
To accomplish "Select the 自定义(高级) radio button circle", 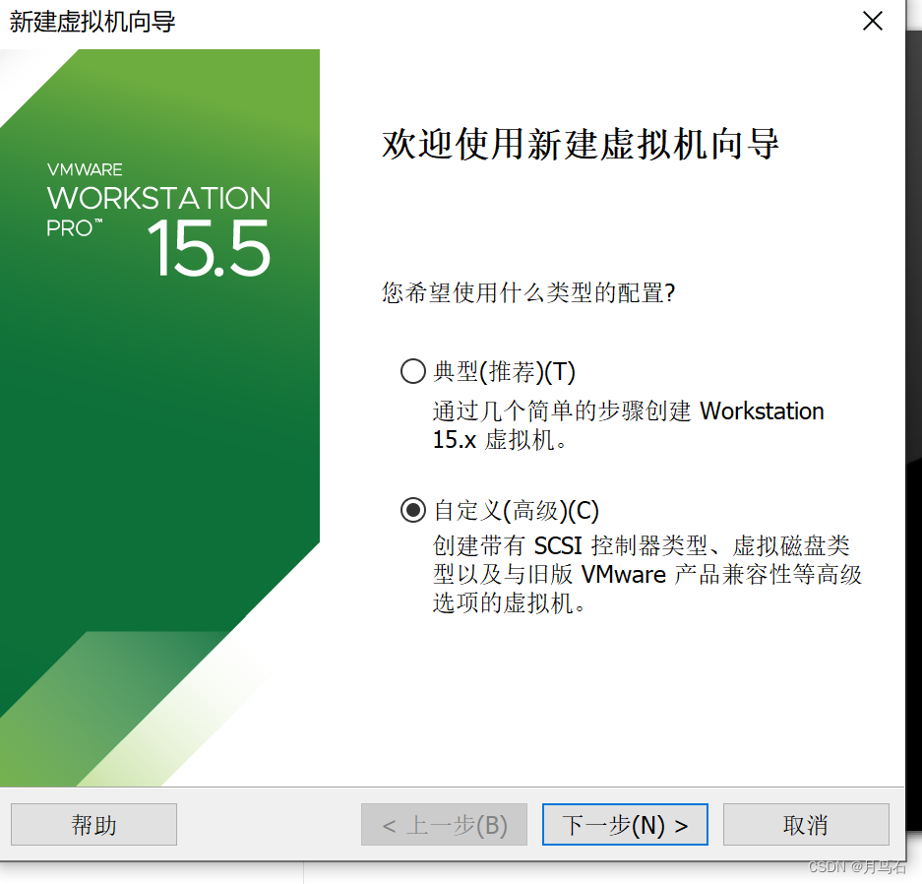I will [x=412, y=510].
